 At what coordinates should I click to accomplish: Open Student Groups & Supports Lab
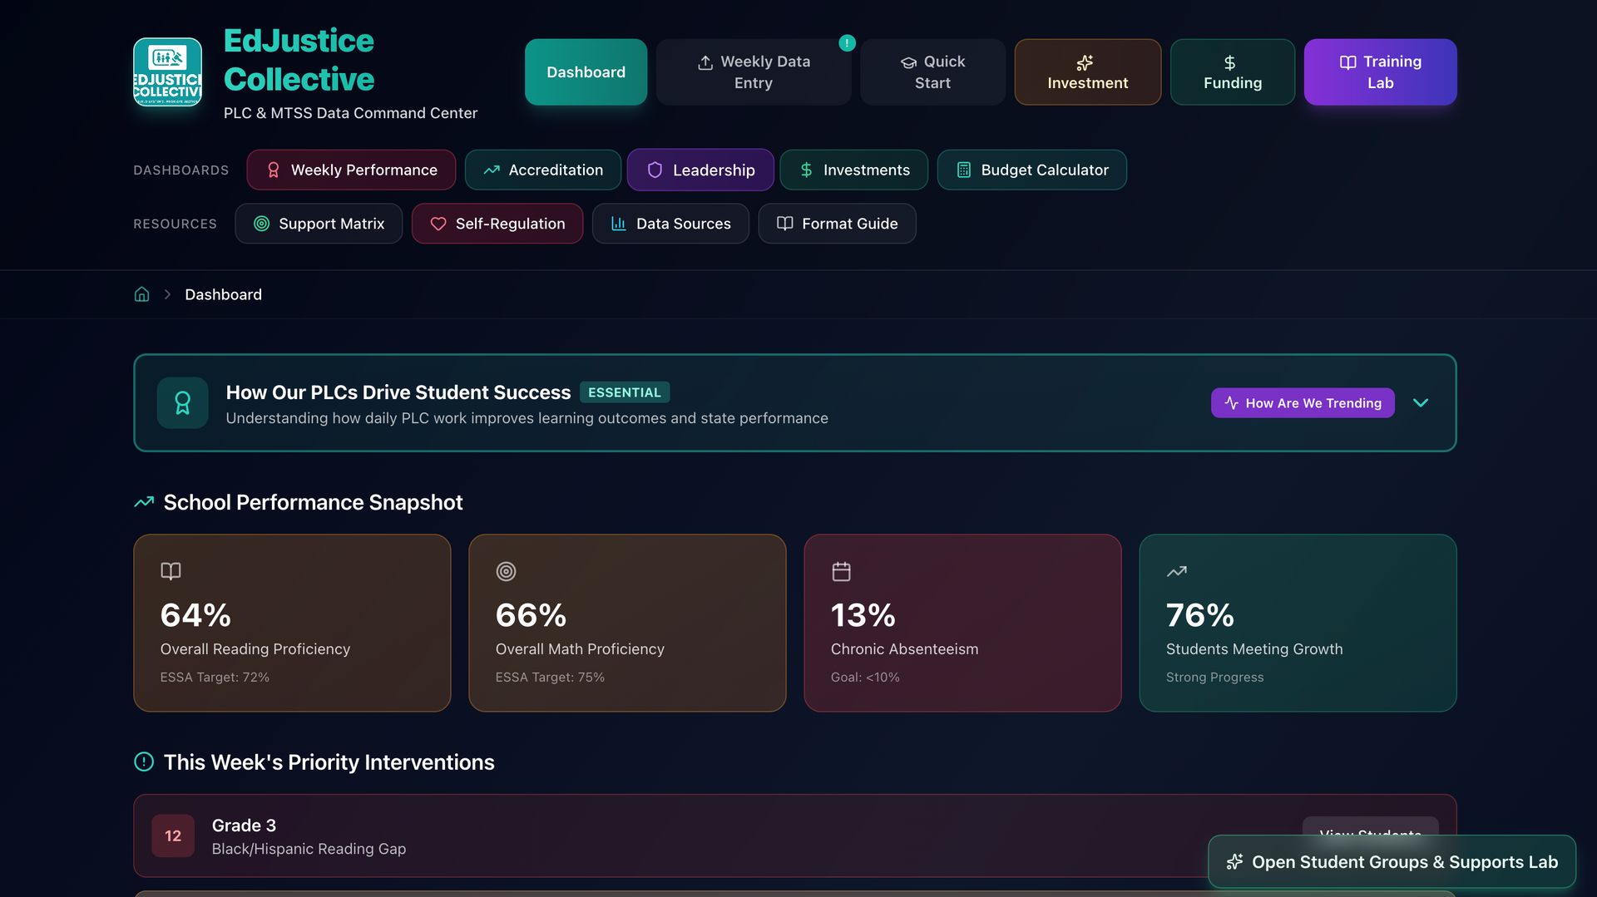coord(1392,862)
